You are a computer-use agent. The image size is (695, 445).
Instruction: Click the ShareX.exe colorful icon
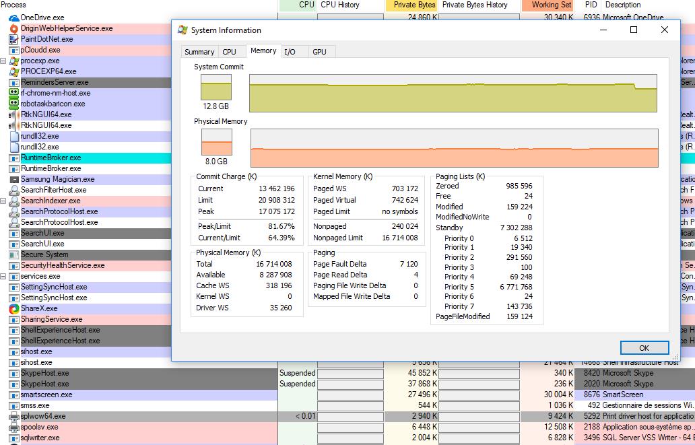coord(14,308)
